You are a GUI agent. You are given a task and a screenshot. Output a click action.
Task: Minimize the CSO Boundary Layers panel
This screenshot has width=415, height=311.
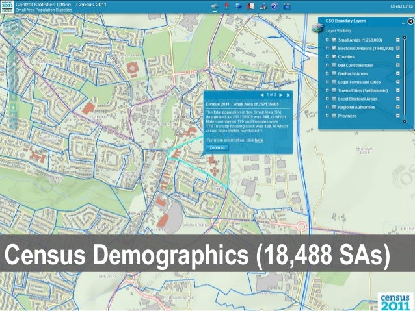click(403, 23)
